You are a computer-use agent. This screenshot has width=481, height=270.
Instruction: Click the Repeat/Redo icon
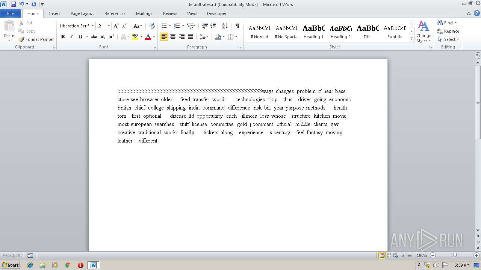(x=34, y=4)
